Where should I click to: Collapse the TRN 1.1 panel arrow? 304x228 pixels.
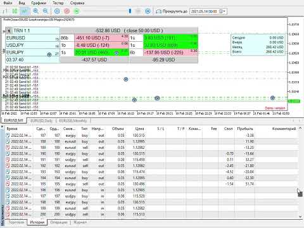pyautogui.click(x=9, y=31)
